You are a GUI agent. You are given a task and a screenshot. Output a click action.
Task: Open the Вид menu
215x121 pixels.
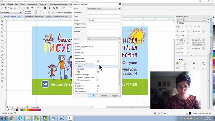coord(16,4)
